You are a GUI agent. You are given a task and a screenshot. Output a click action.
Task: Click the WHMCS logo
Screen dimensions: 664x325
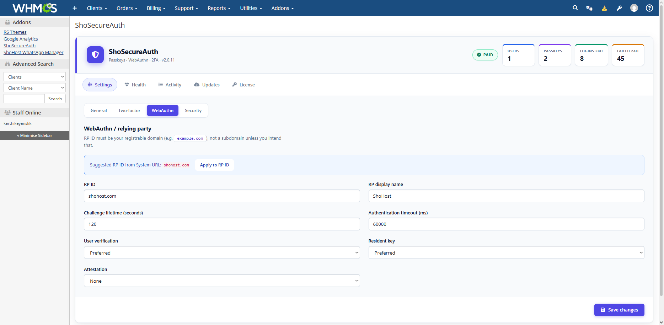click(x=34, y=8)
